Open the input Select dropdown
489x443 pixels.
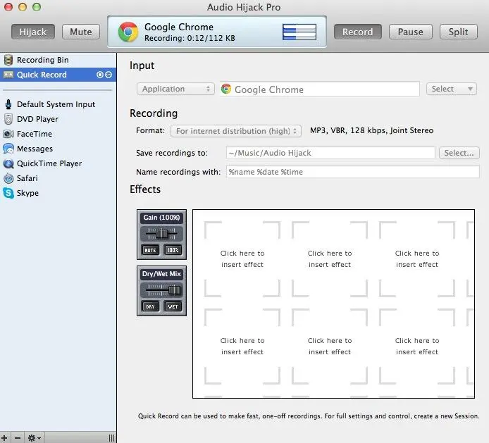click(x=452, y=89)
